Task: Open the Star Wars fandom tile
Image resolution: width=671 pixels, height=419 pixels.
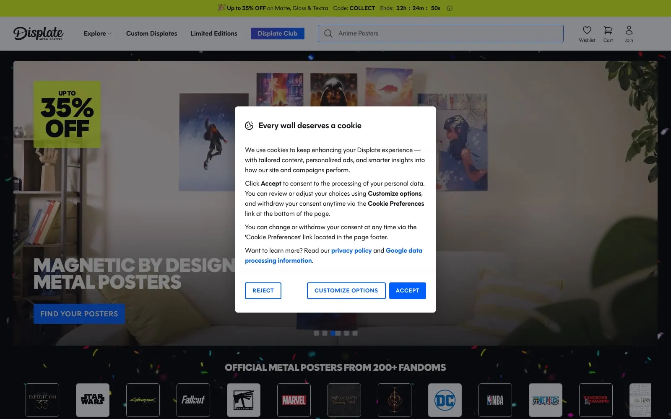Action: [93, 400]
